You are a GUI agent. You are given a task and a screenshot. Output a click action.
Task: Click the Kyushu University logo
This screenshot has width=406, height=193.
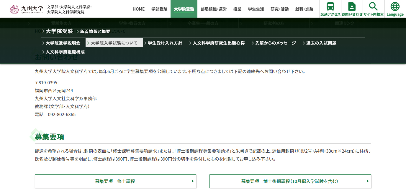tap(26, 9)
